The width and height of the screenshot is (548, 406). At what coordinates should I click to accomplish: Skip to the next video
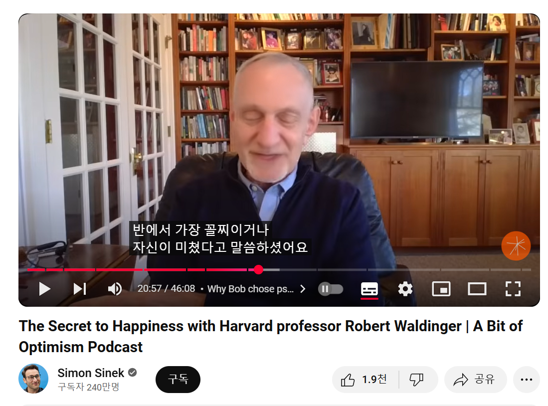[80, 289]
